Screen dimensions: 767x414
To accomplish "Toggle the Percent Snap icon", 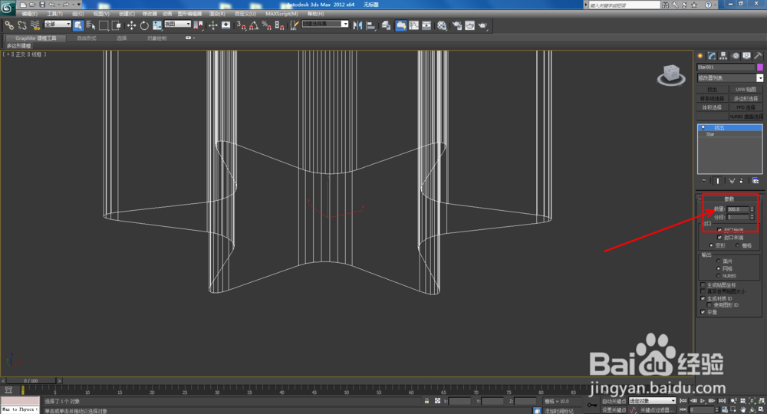I will click(x=267, y=25).
